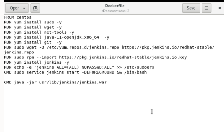Image resolution: width=224 pixels, height=132 pixels.
Task: Place cursor at net-tools text
Action: point(55,32)
